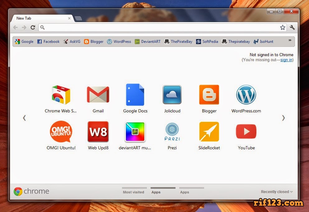Reload the current page

pyautogui.click(x=33, y=27)
